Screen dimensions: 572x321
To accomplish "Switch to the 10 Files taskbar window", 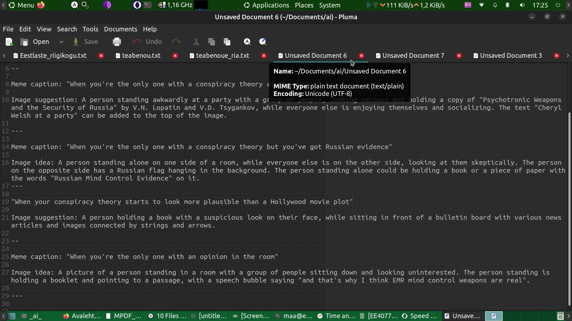I will pyautogui.click(x=167, y=316).
